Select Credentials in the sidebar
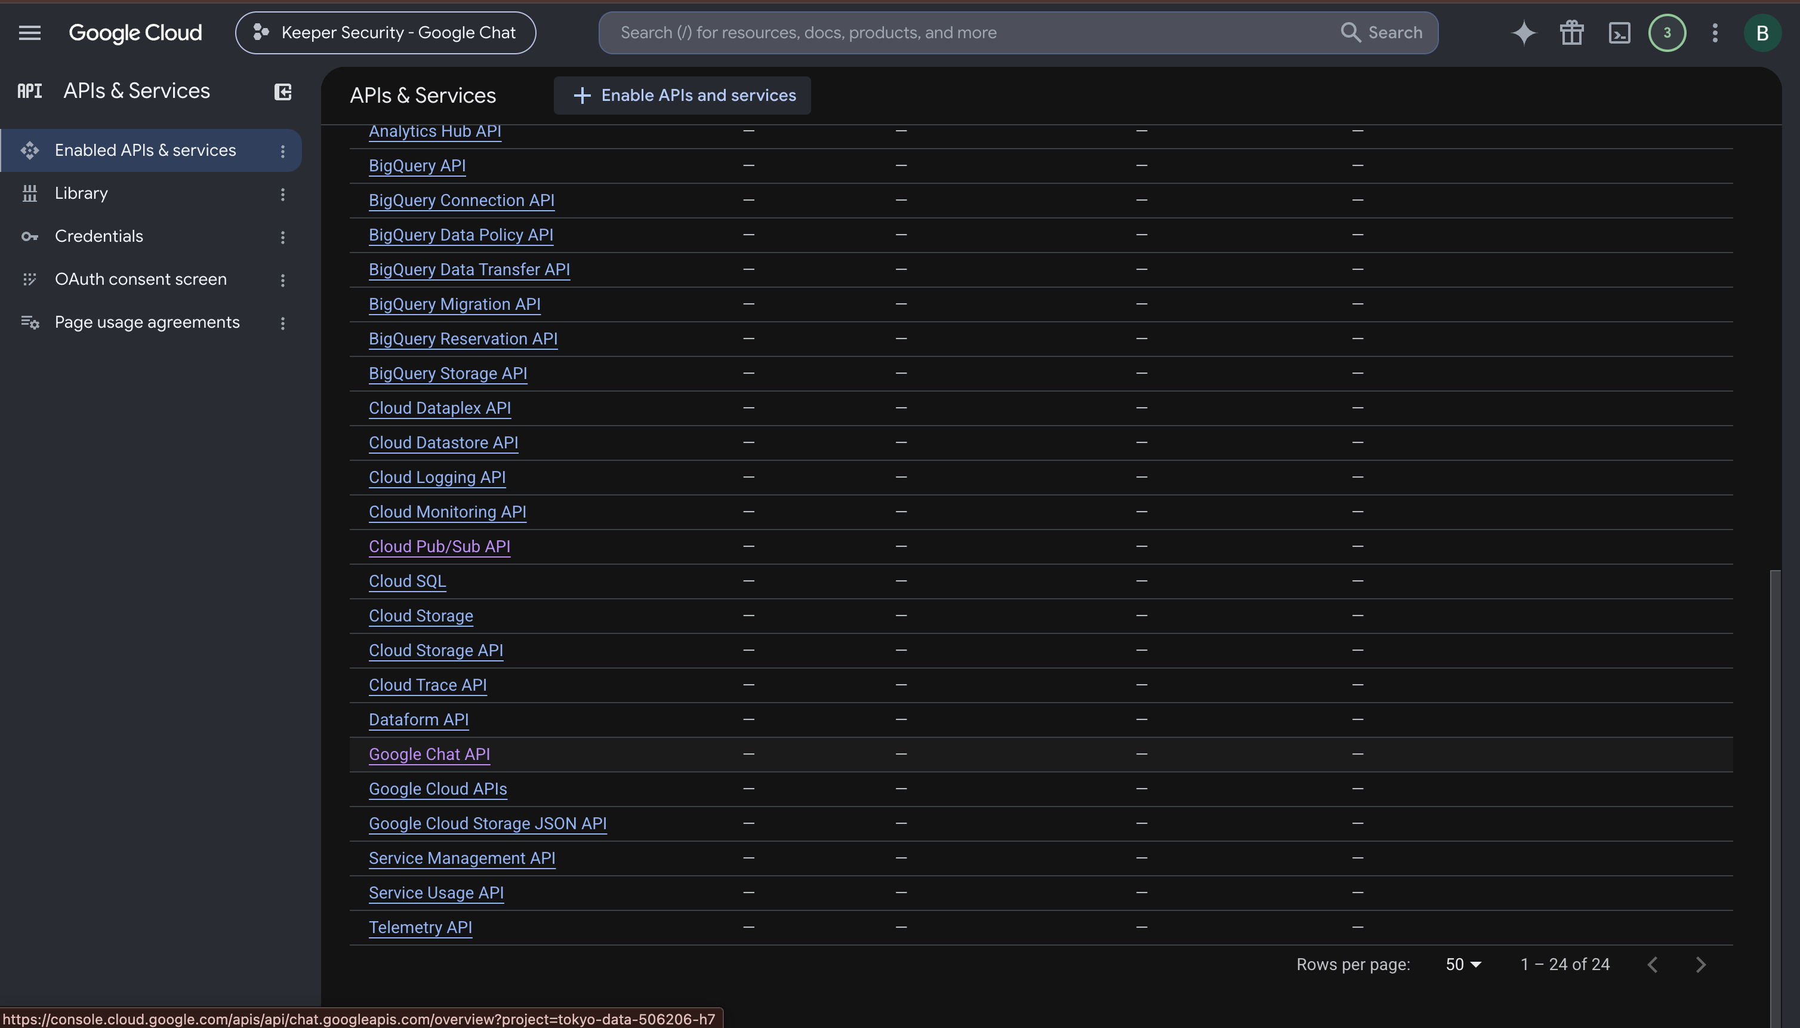Viewport: 1800px width, 1028px height. tap(99, 236)
